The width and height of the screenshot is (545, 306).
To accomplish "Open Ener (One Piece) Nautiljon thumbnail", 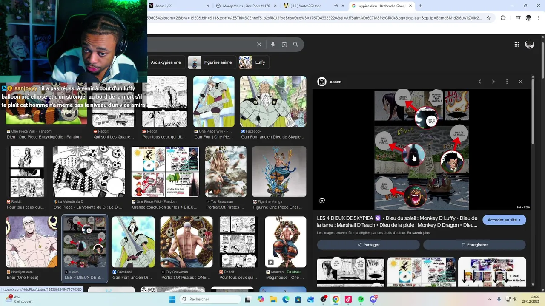I will click(32, 242).
